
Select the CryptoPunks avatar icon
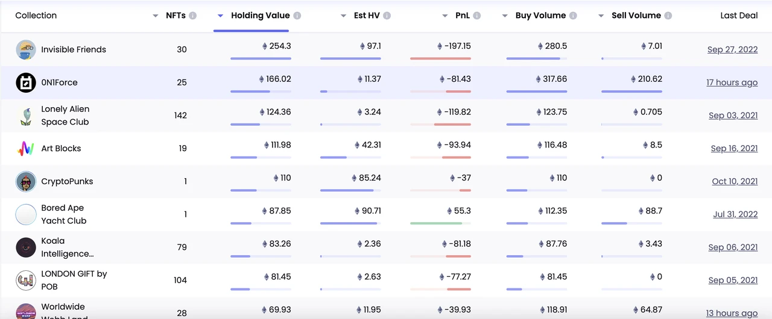point(26,181)
